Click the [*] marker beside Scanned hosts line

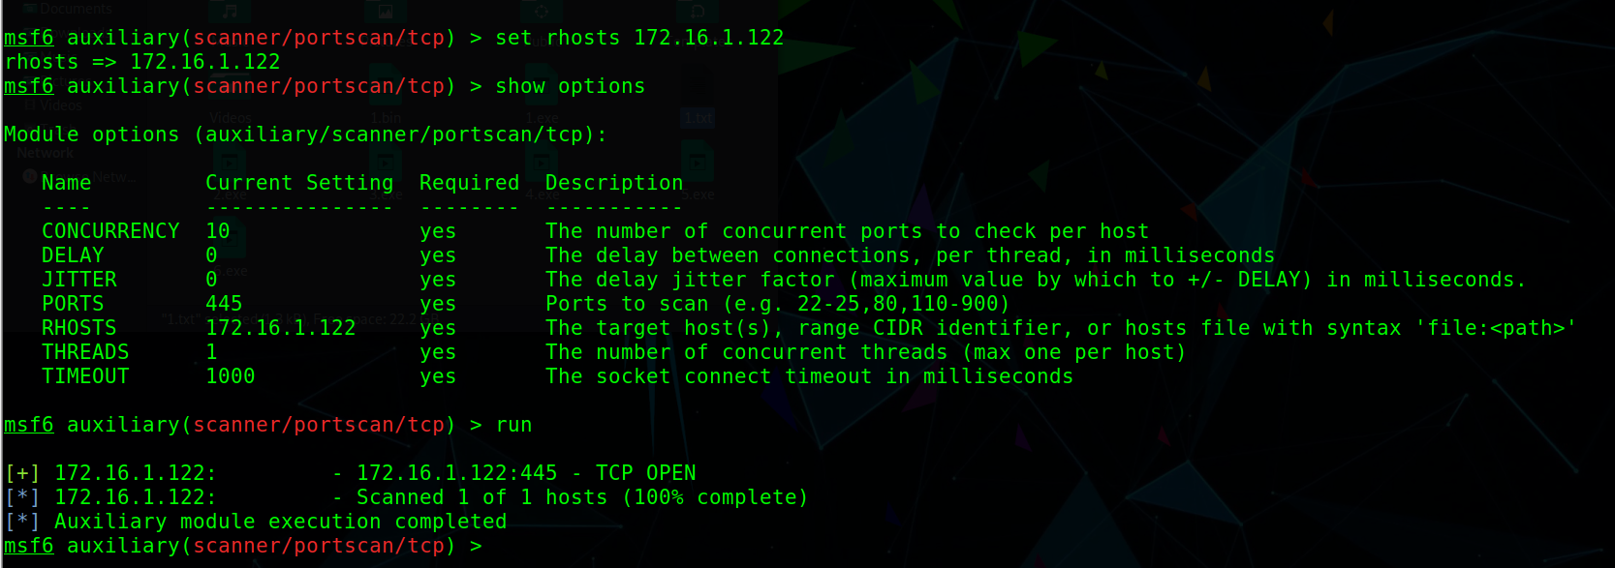click(x=22, y=497)
